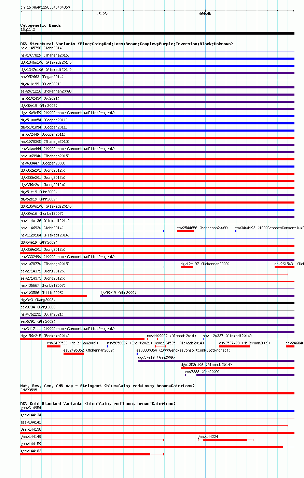Click the nsv433447 (Cooper2008) label
This screenshot has width=304, height=478.
point(43,163)
